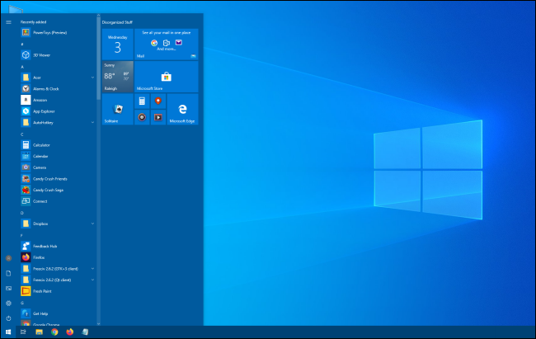Viewport: 536px width, 339px height.
Task: Expand the Start hamburger menu
Action: click(x=8, y=22)
